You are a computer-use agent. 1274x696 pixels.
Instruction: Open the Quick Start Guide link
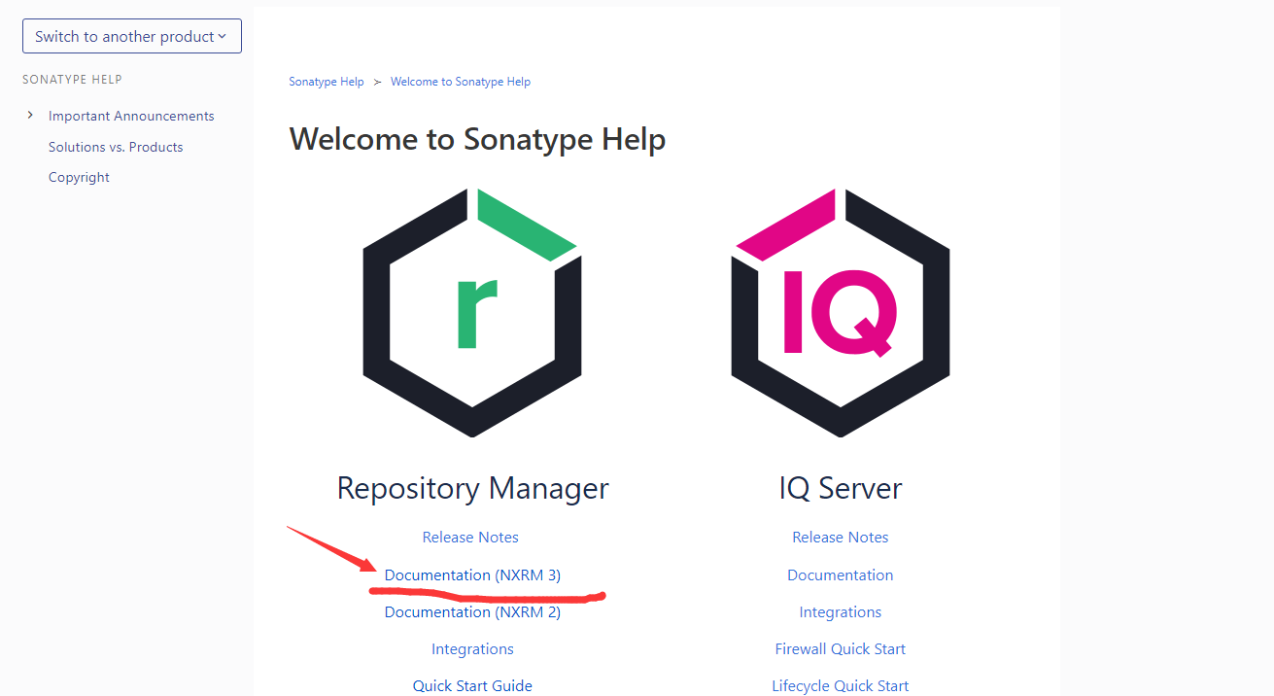tap(472, 685)
